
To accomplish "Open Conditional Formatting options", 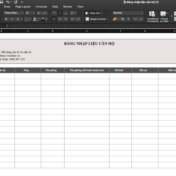I will pyautogui.click(x=153, y=17).
